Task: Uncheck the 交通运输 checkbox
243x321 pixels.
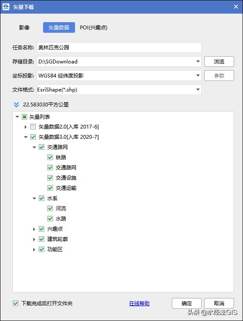Action: point(50,188)
